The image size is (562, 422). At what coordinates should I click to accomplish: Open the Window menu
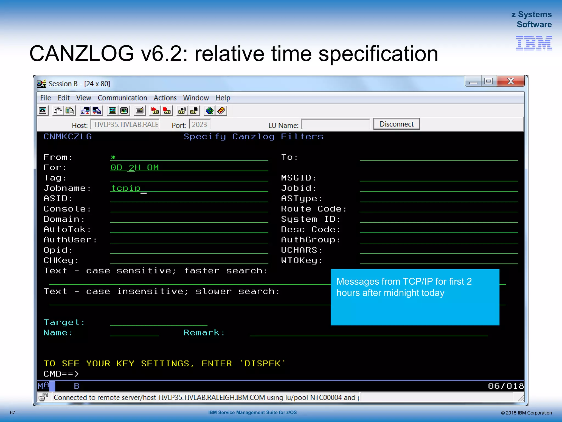196,98
